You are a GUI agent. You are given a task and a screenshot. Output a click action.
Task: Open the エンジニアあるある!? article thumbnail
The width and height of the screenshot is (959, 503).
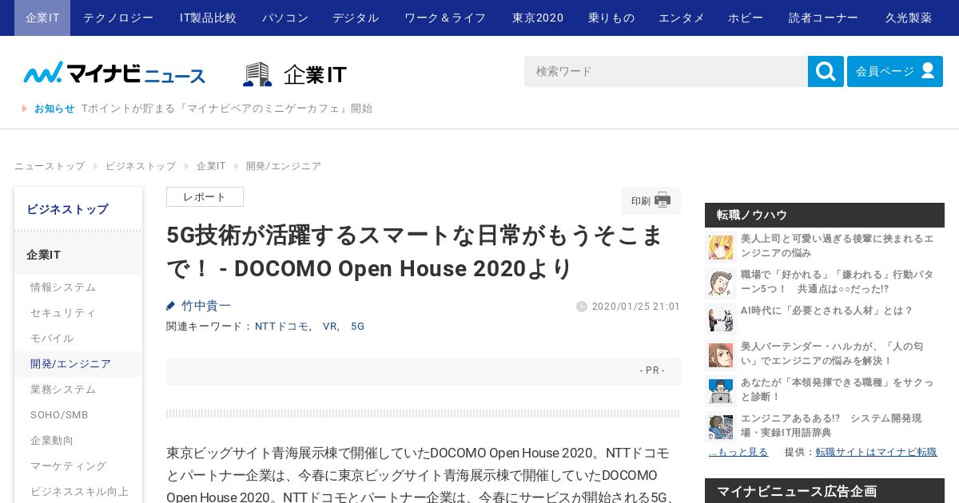(721, 426)
